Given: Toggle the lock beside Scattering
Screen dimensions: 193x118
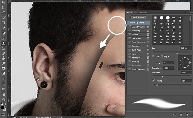Looking at the screenshot, I should [148, 30].
